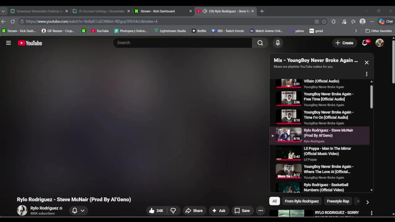Select the Freestyle Rap chip

338,201
